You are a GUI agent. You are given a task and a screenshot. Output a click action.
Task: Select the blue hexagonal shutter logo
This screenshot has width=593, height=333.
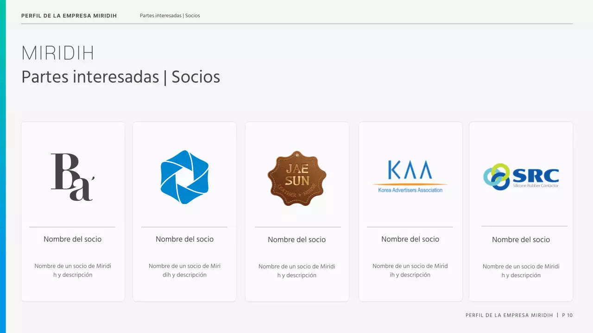[184, 176]
